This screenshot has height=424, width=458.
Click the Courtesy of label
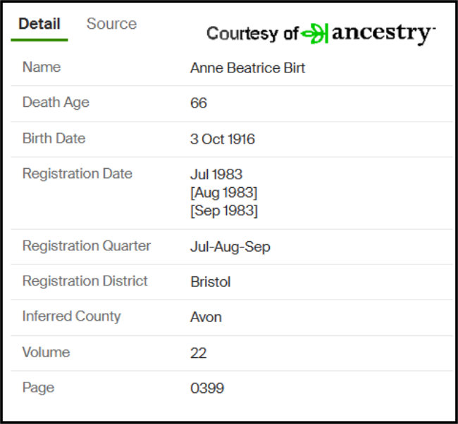coord(252,33)
